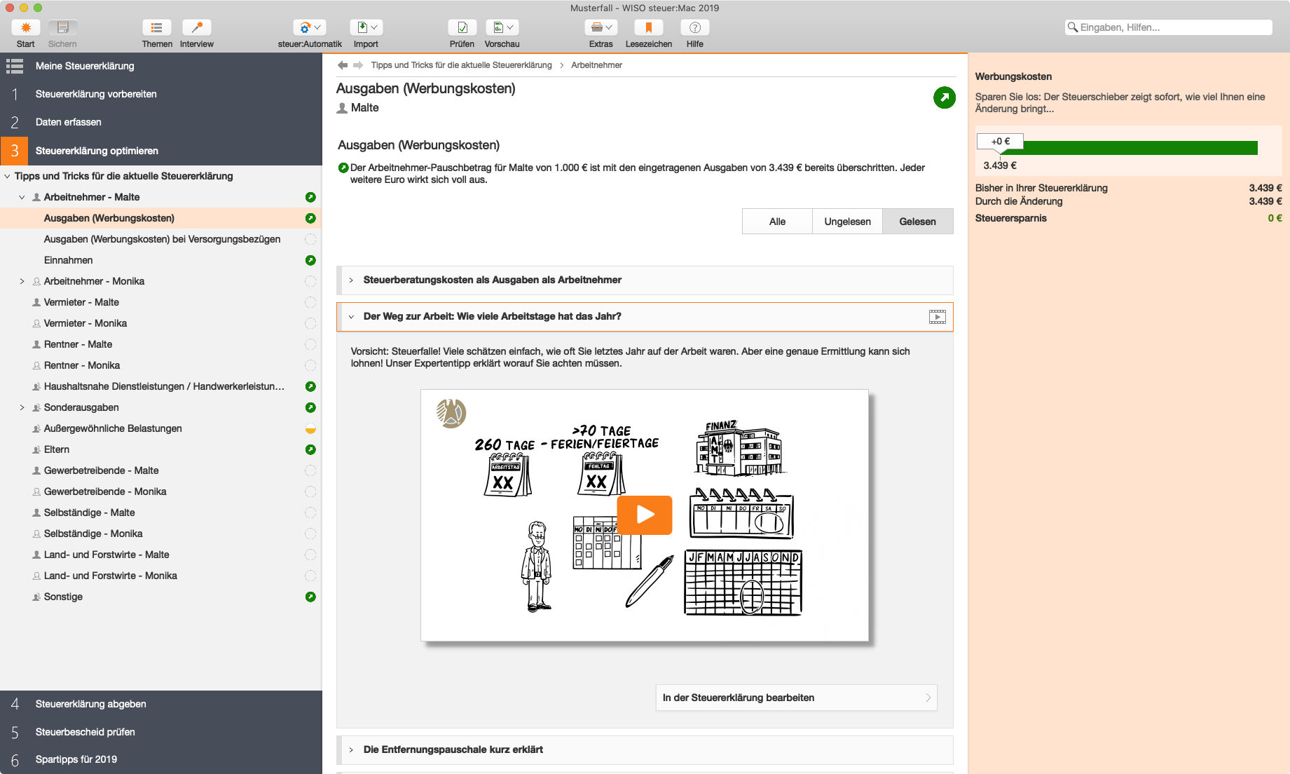
Task: Click the Sichern save icon
Action: (62, 27)
